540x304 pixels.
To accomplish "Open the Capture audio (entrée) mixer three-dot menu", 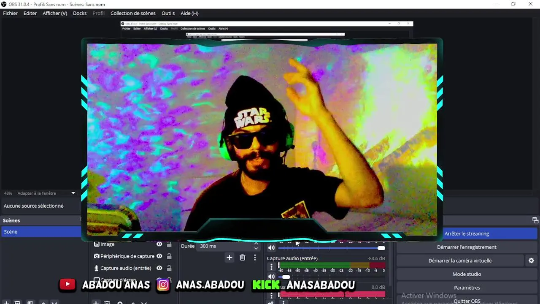I will [x=272, y=267].
